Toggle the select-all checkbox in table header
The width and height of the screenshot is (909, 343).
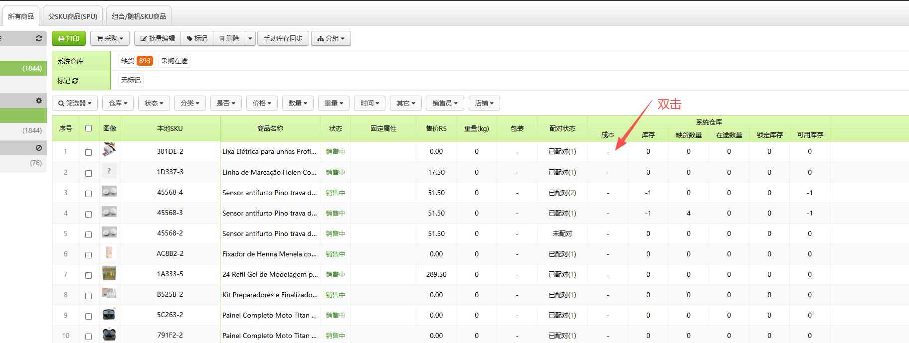88,128
